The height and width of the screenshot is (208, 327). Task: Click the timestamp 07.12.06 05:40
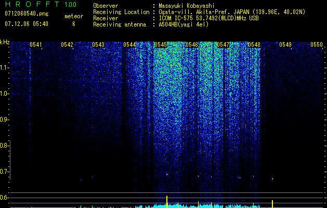[27, 24]
